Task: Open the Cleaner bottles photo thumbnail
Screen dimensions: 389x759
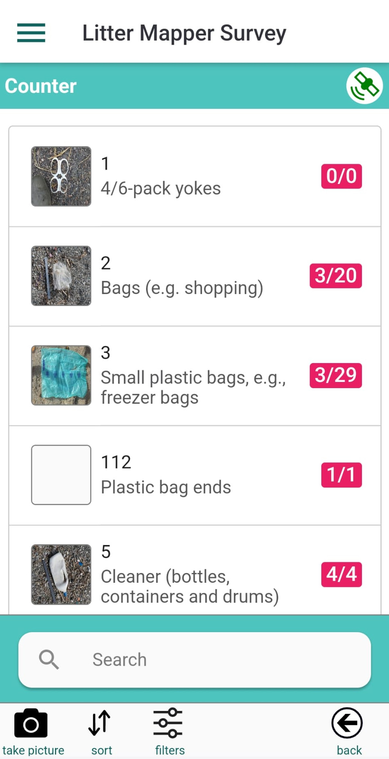Action: click(61, 574)
